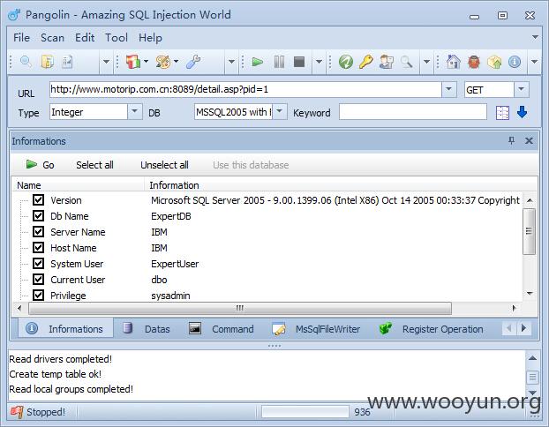Click the copy documents toolbar icon
This screenshot has width=549, height=427.
point(47,62)
